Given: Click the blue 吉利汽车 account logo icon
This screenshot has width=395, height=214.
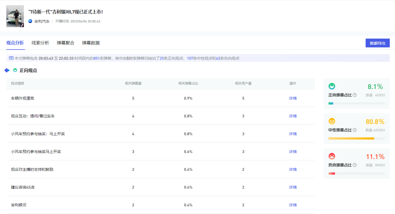Looking at the screenshot, I should coord(30,21).
